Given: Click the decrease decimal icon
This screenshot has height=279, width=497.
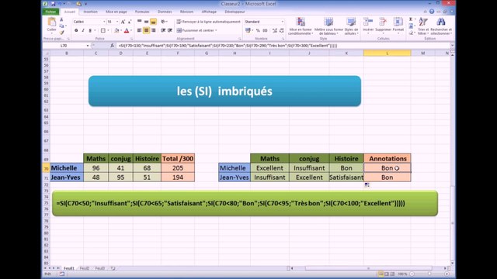Looking at the screenshot, I should point(281,30).
